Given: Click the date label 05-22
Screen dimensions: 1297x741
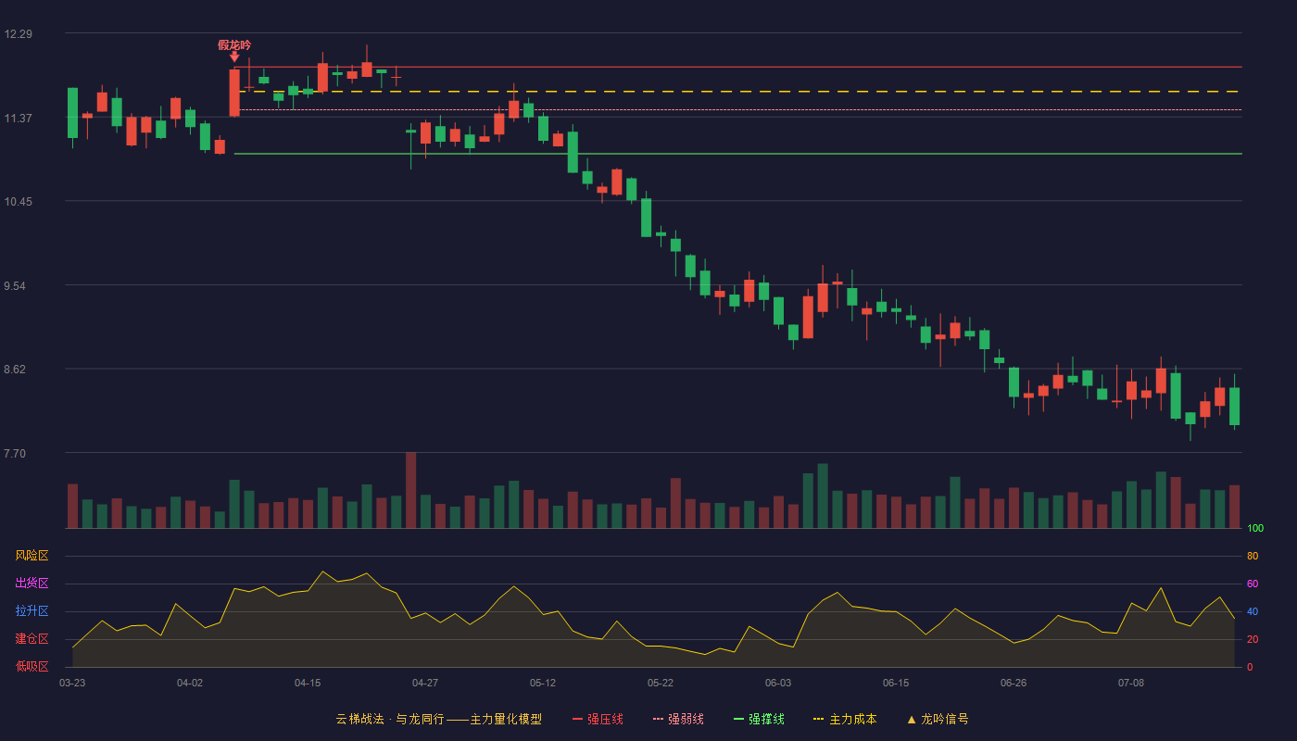Looking at the screenshot, I should click(661, 683).
